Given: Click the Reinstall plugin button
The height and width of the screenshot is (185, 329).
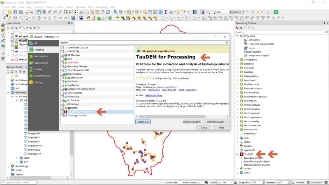Looking at the screenshot, I should [x=215, y=122].
